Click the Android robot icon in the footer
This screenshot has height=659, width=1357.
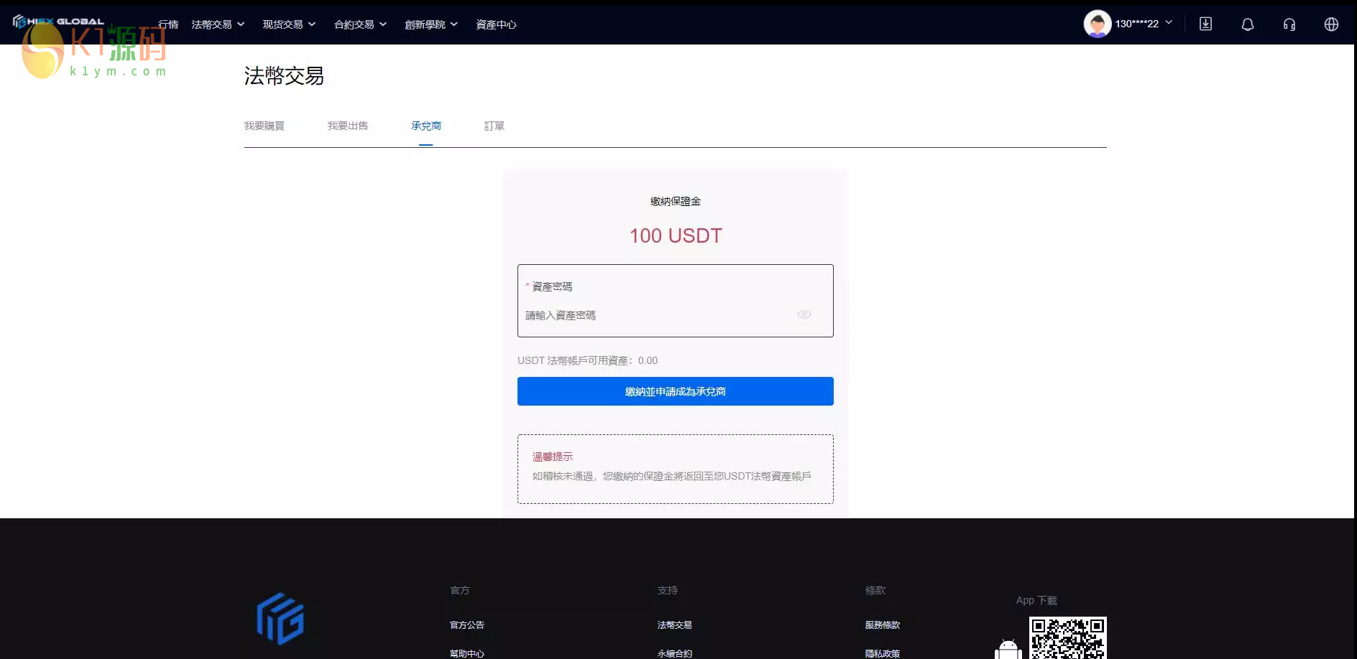click(x=1008, y=648)
